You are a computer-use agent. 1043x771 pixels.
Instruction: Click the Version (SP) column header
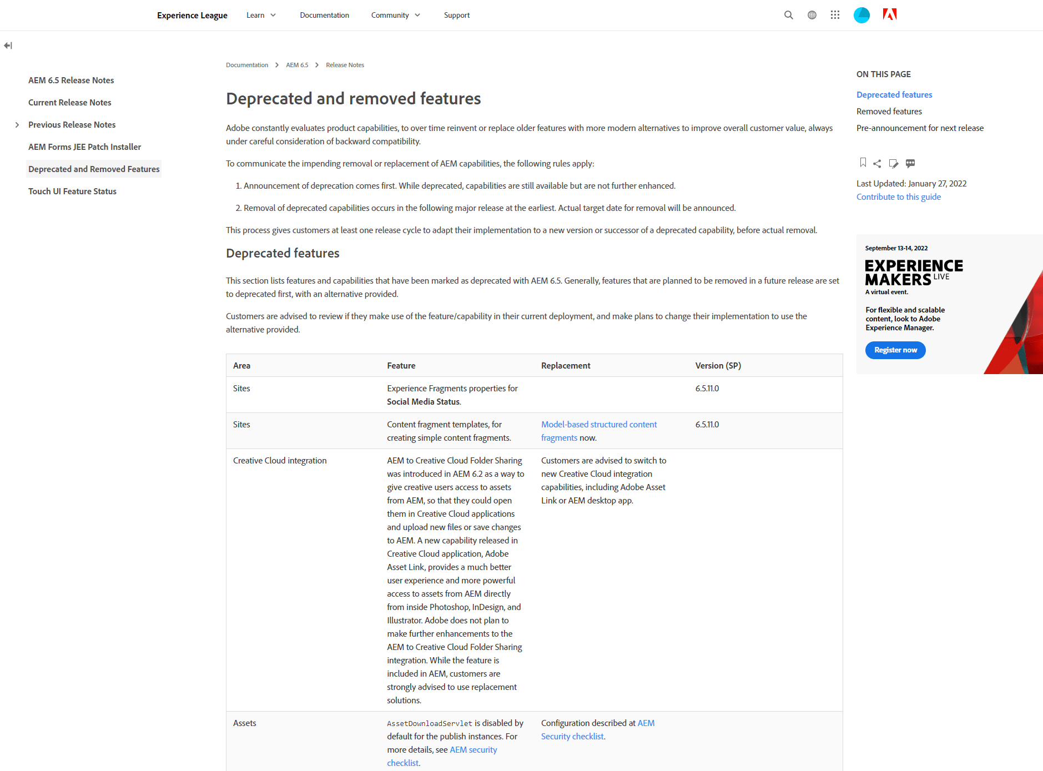718,366
